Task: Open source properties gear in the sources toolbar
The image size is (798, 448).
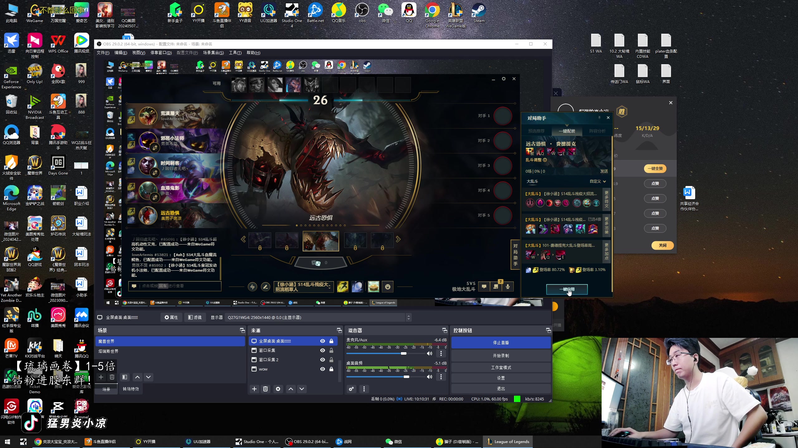Action: 278,389
